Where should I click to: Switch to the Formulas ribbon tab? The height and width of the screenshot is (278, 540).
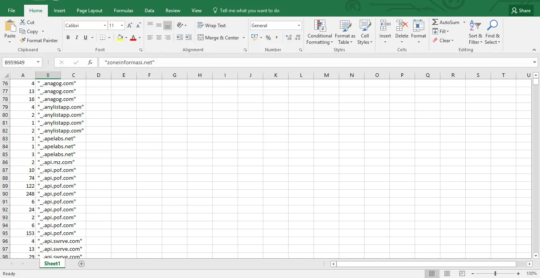(123, 11)
